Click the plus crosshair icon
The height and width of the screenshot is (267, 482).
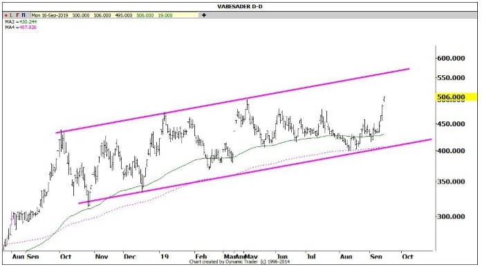pos(204,15)
